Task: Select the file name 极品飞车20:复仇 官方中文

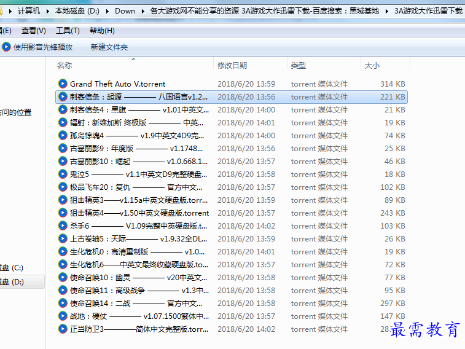Action: tap(136, 187)
